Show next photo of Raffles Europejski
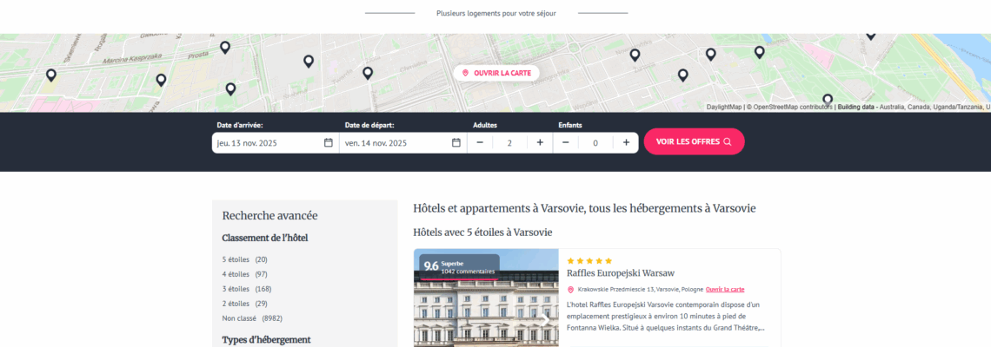 point(545,318)
